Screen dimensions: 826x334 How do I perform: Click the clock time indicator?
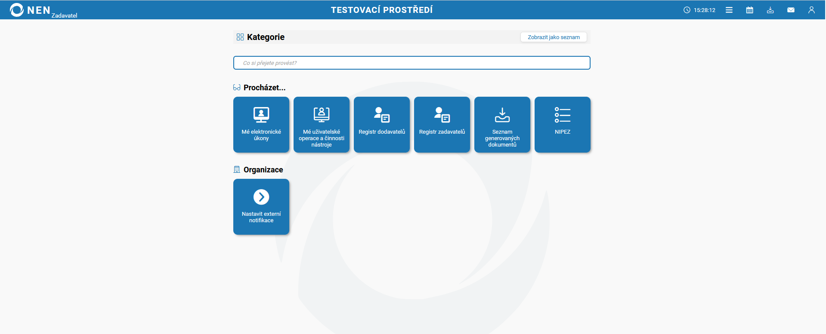click(699, 10)
